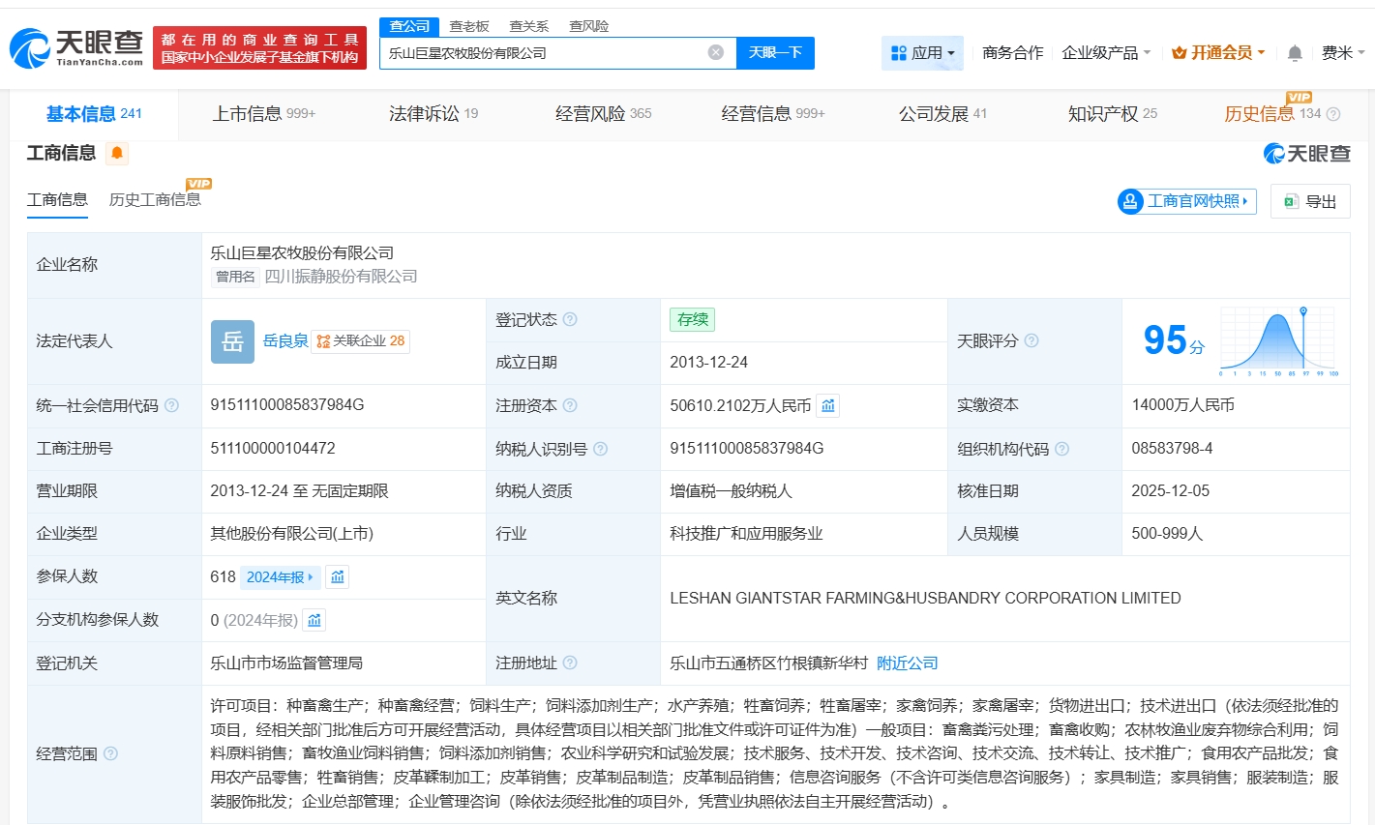The width and height of the screenshot is (1375, 825).
Task: Click the chart icon next to 注册资本 amount
Action: (827, 405)
